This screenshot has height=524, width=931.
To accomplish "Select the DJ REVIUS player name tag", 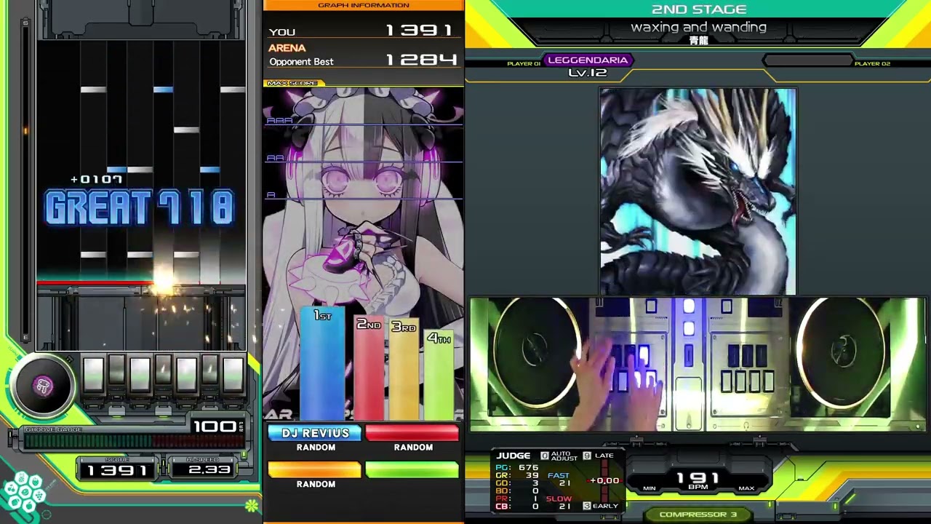I will 315,434.
